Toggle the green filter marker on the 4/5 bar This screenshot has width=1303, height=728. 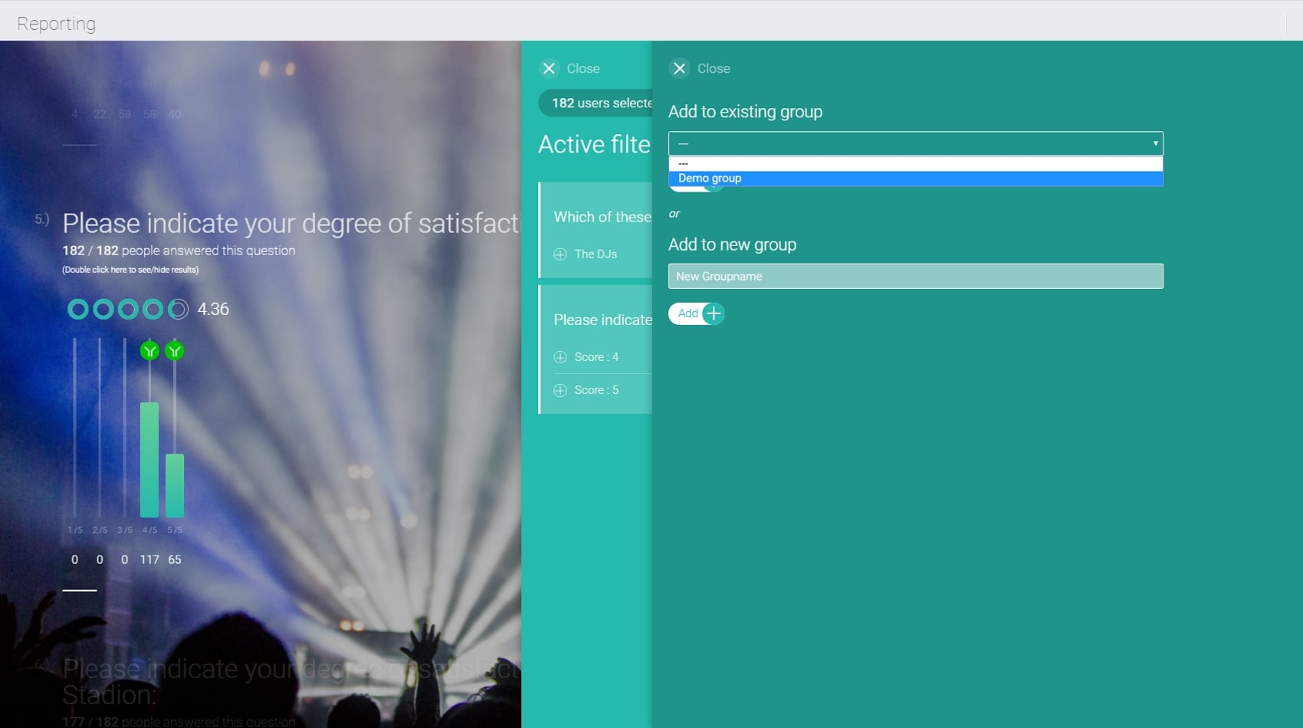click(149, 351)
